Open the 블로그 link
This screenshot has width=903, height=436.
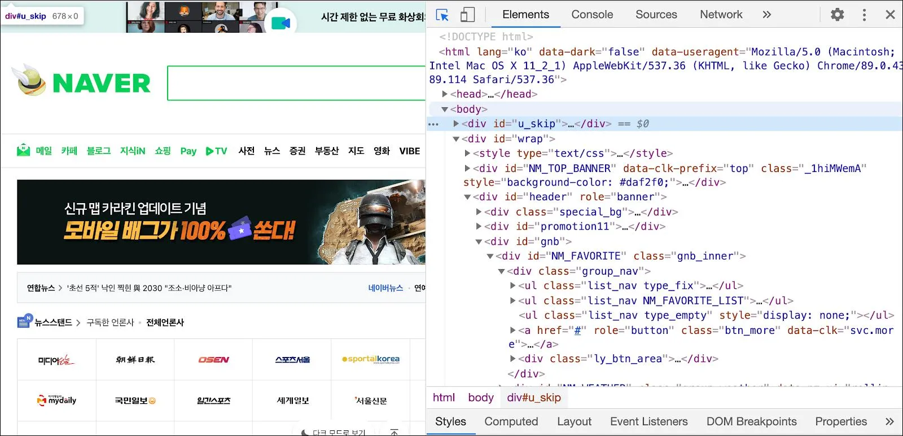point(99,151)
